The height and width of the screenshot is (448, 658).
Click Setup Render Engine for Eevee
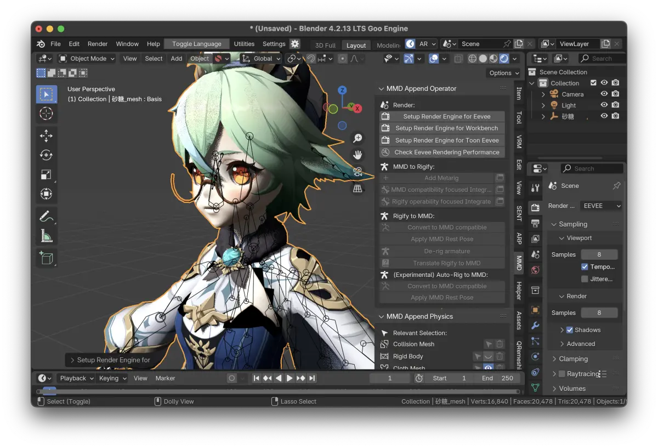[442, 116]
